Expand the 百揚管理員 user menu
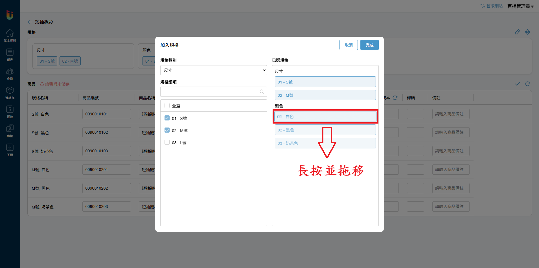The height and width of the screenshot is (268, 539). point(520,6)
